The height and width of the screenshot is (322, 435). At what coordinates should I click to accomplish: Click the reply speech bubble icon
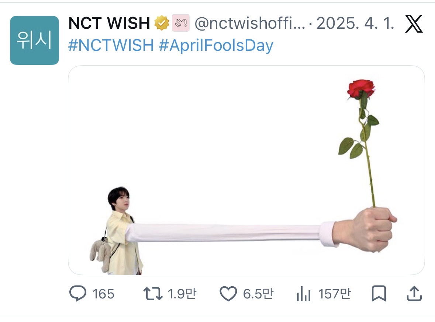point(77,294)
